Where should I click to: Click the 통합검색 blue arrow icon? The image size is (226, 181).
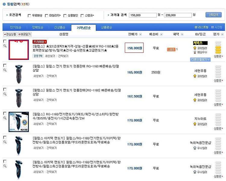point(4,4)
